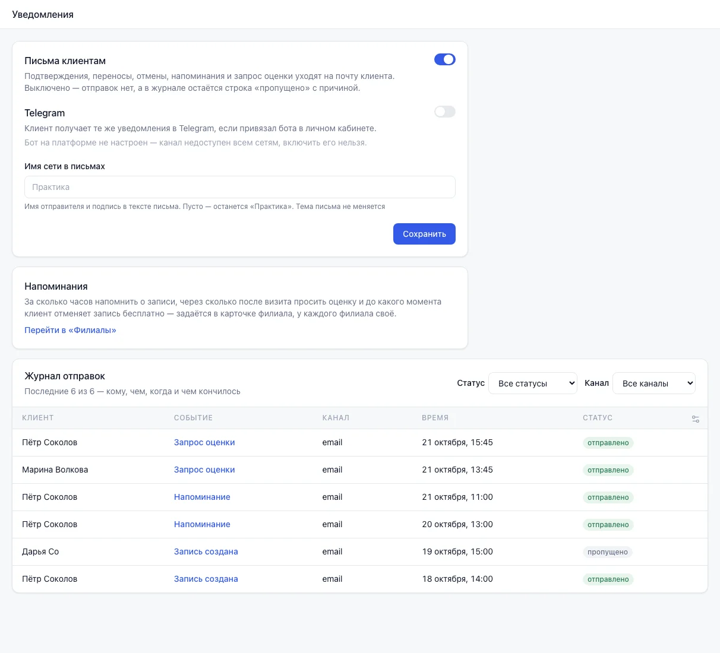Viewport: 720px width, 653px height.
Task: Open «Запись создана» for Дарья Со
Action: [x=206, y=551]
